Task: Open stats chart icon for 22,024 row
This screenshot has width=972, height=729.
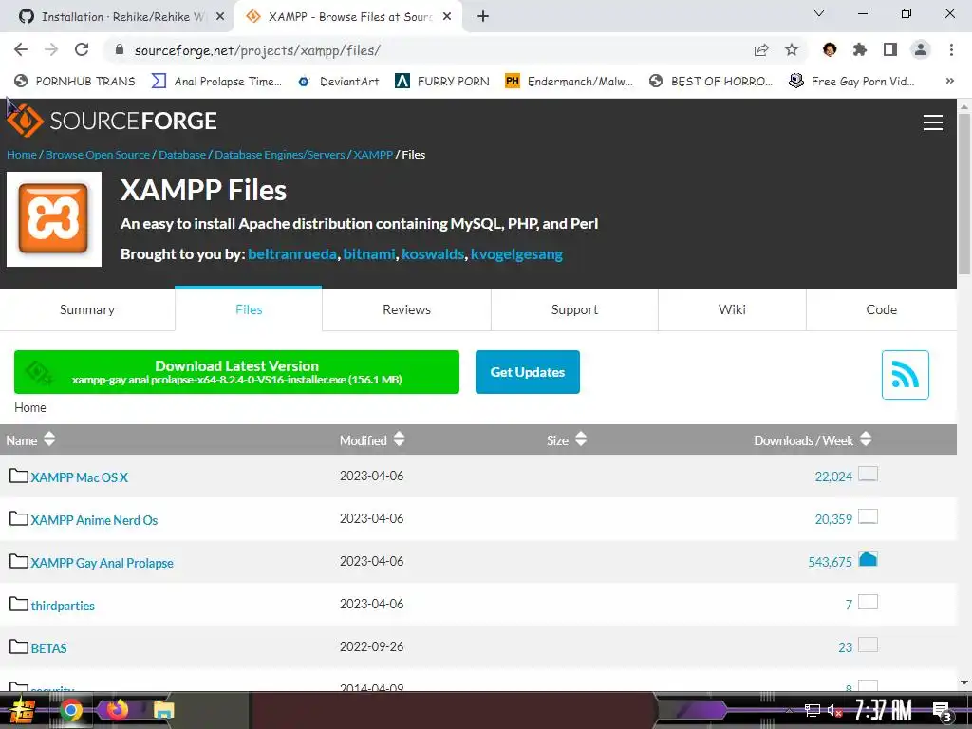Action: [x=868, y=475]
